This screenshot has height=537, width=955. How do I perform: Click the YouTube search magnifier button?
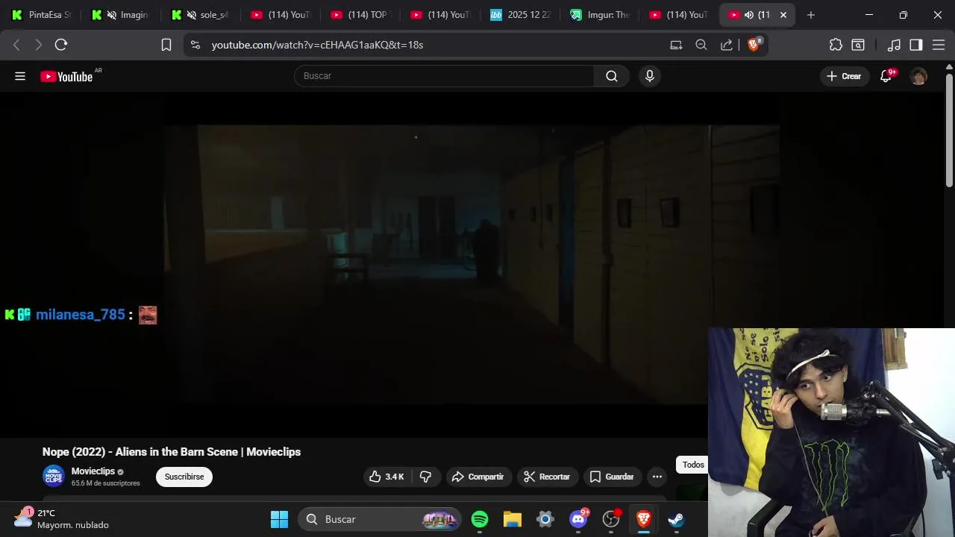[612, 76]
